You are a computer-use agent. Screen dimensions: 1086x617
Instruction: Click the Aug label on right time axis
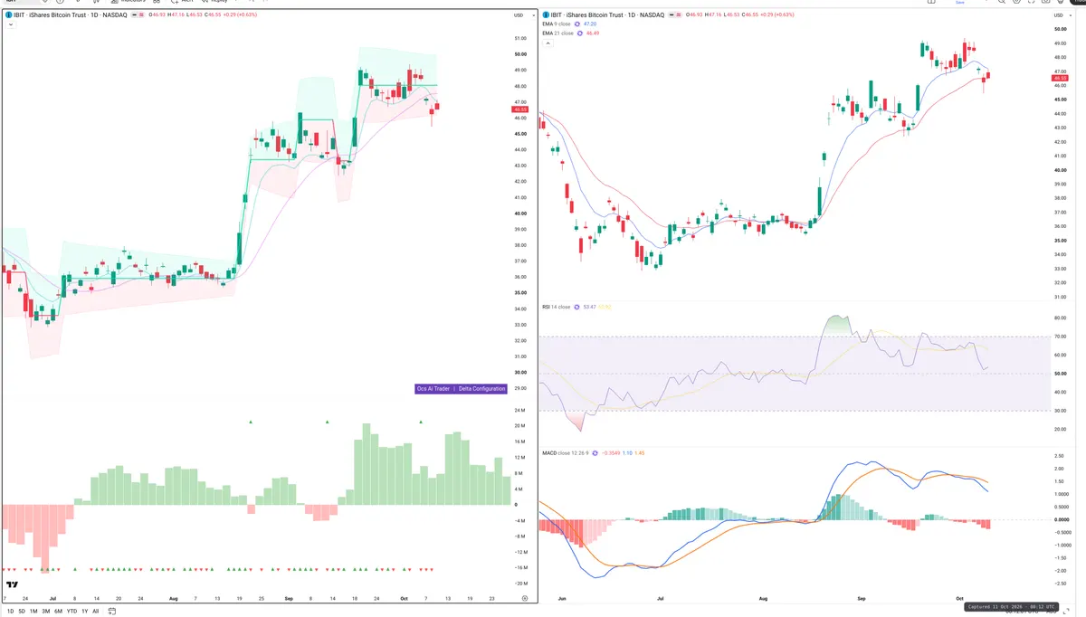763,599
